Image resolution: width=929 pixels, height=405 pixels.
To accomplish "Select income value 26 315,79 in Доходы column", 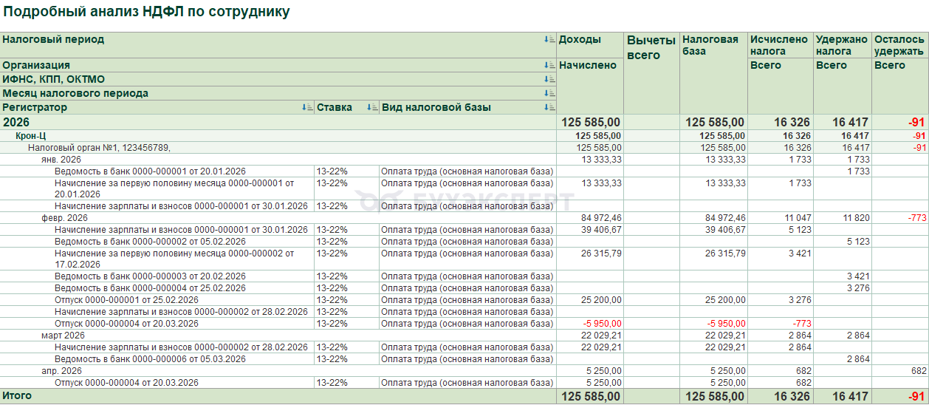I will tap(601, 253).
